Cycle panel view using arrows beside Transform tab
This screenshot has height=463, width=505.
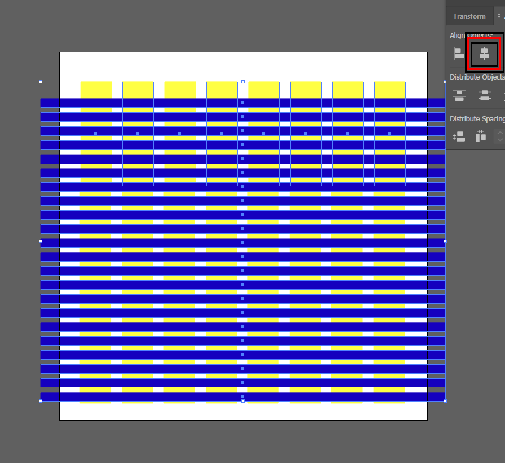pyautogui.click(x=499, y=16)
